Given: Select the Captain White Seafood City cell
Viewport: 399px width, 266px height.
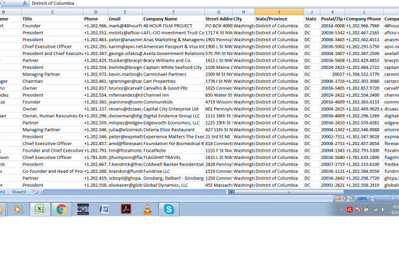Looking at the screenshot, I should click(x=174, y=67).
